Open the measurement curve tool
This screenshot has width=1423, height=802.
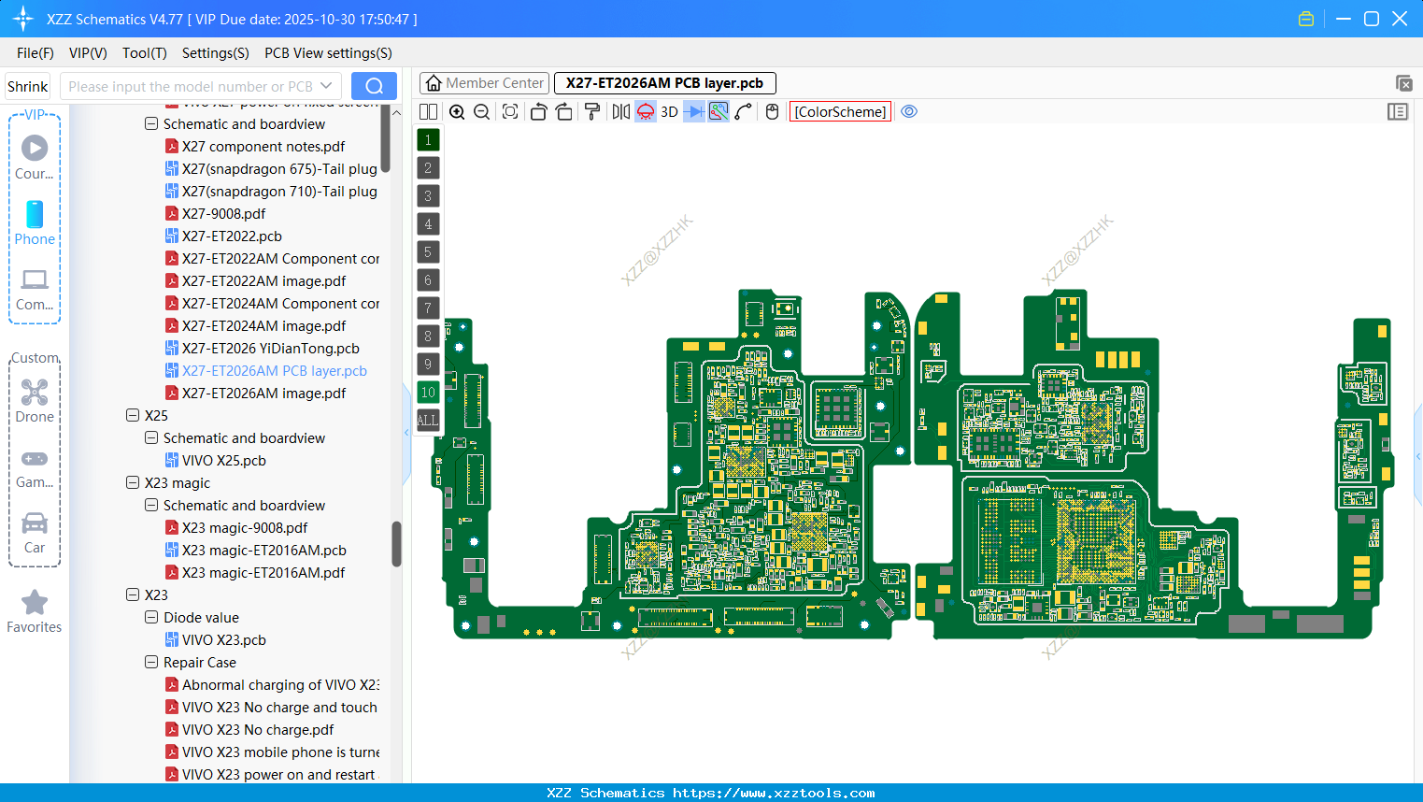tap(743, 111)
